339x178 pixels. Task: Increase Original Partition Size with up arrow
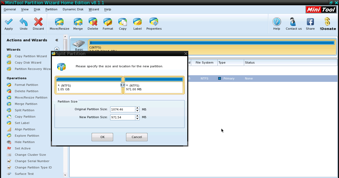click(137, 108)
